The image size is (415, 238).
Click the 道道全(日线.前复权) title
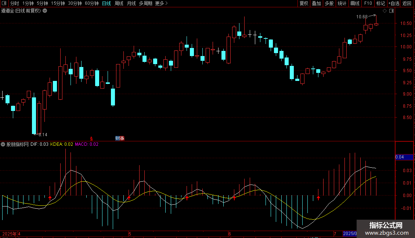point(21,11)
